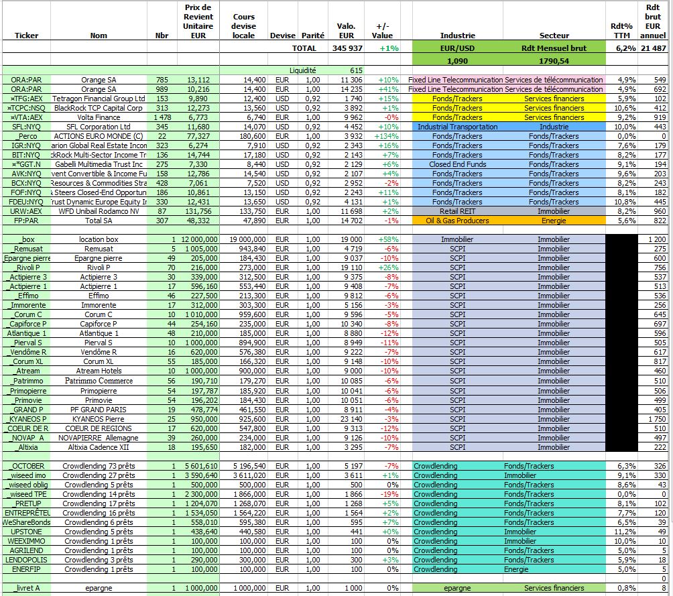Click the WEEXIMMO ticker cell

26,541
